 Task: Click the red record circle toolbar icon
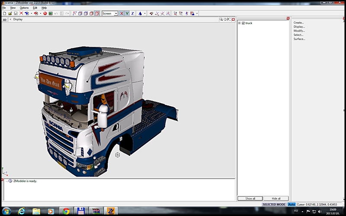click(x=45, y=13)
